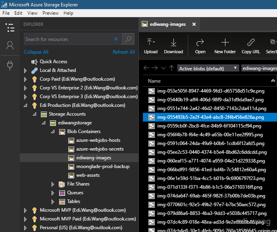This screenshot has width=277, height=232.
Task: Navigate forward with the right arrow
Action: 155,68
